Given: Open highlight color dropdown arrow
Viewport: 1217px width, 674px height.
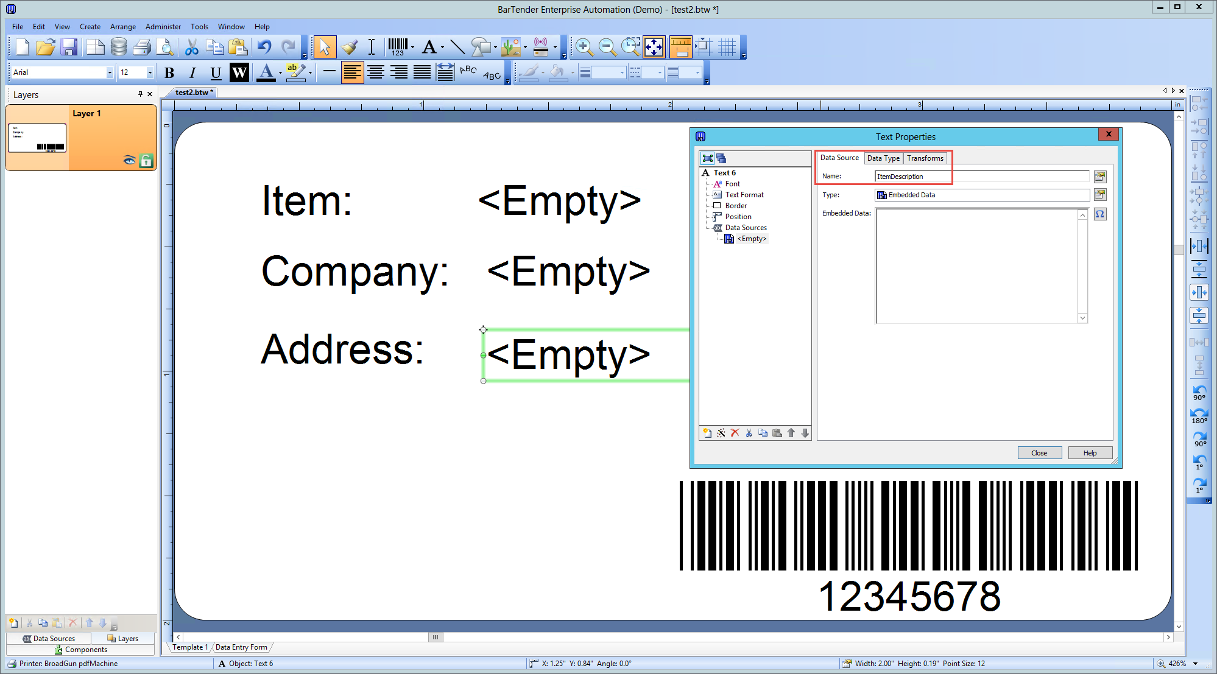Looking at the screenshot, I should pyautogui.click(x=311, y=73).
